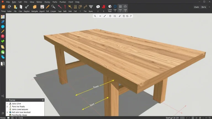
Task: Open the Hile menu
Action: pos(8,2)
